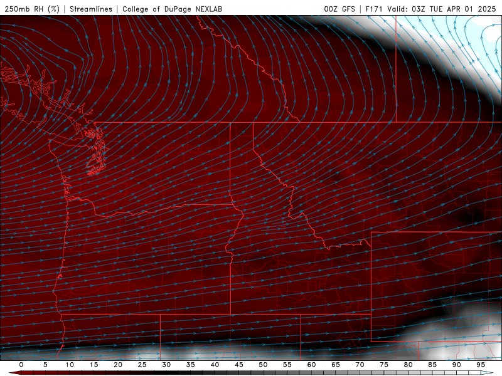502x376 pixels.
Task: Click the "80" colorbar scale label
Action: click(408, 365)
